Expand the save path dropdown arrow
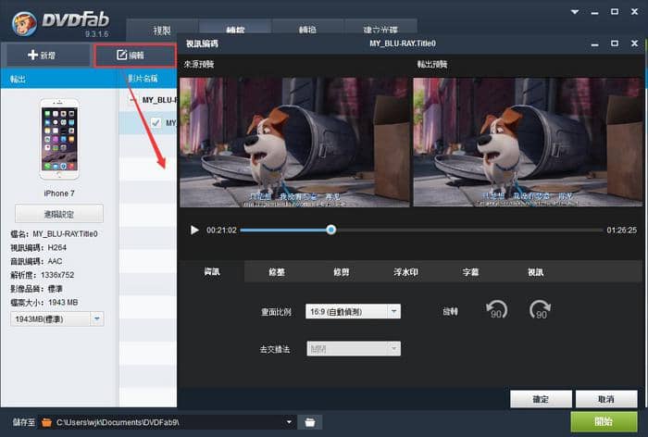Image resolution: width=648 pixels, height=437 pixels. tap(289, 422)
